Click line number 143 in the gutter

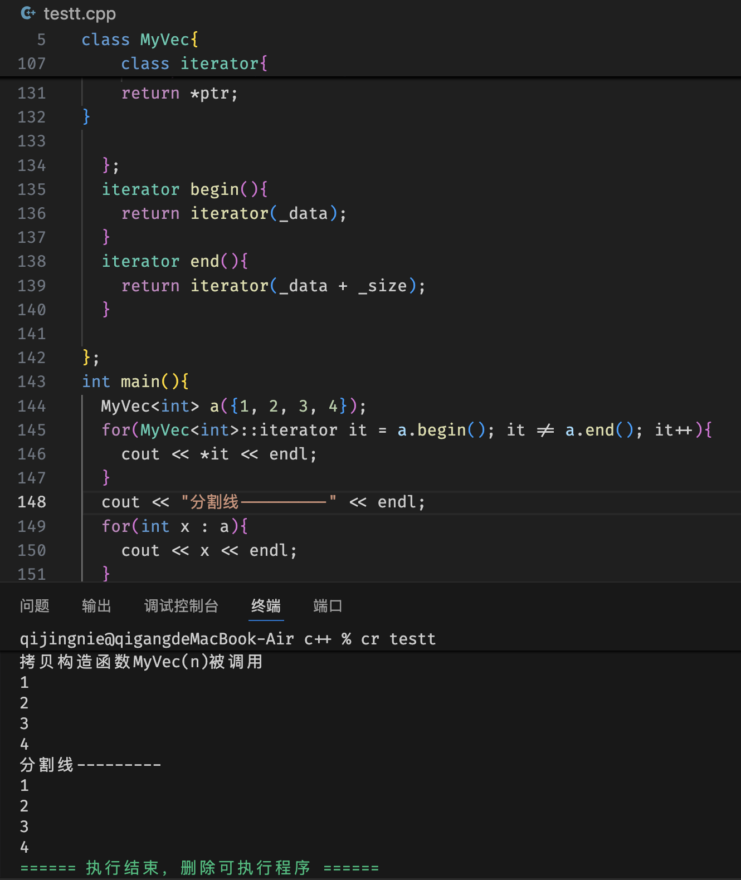[x=32, y=382]
